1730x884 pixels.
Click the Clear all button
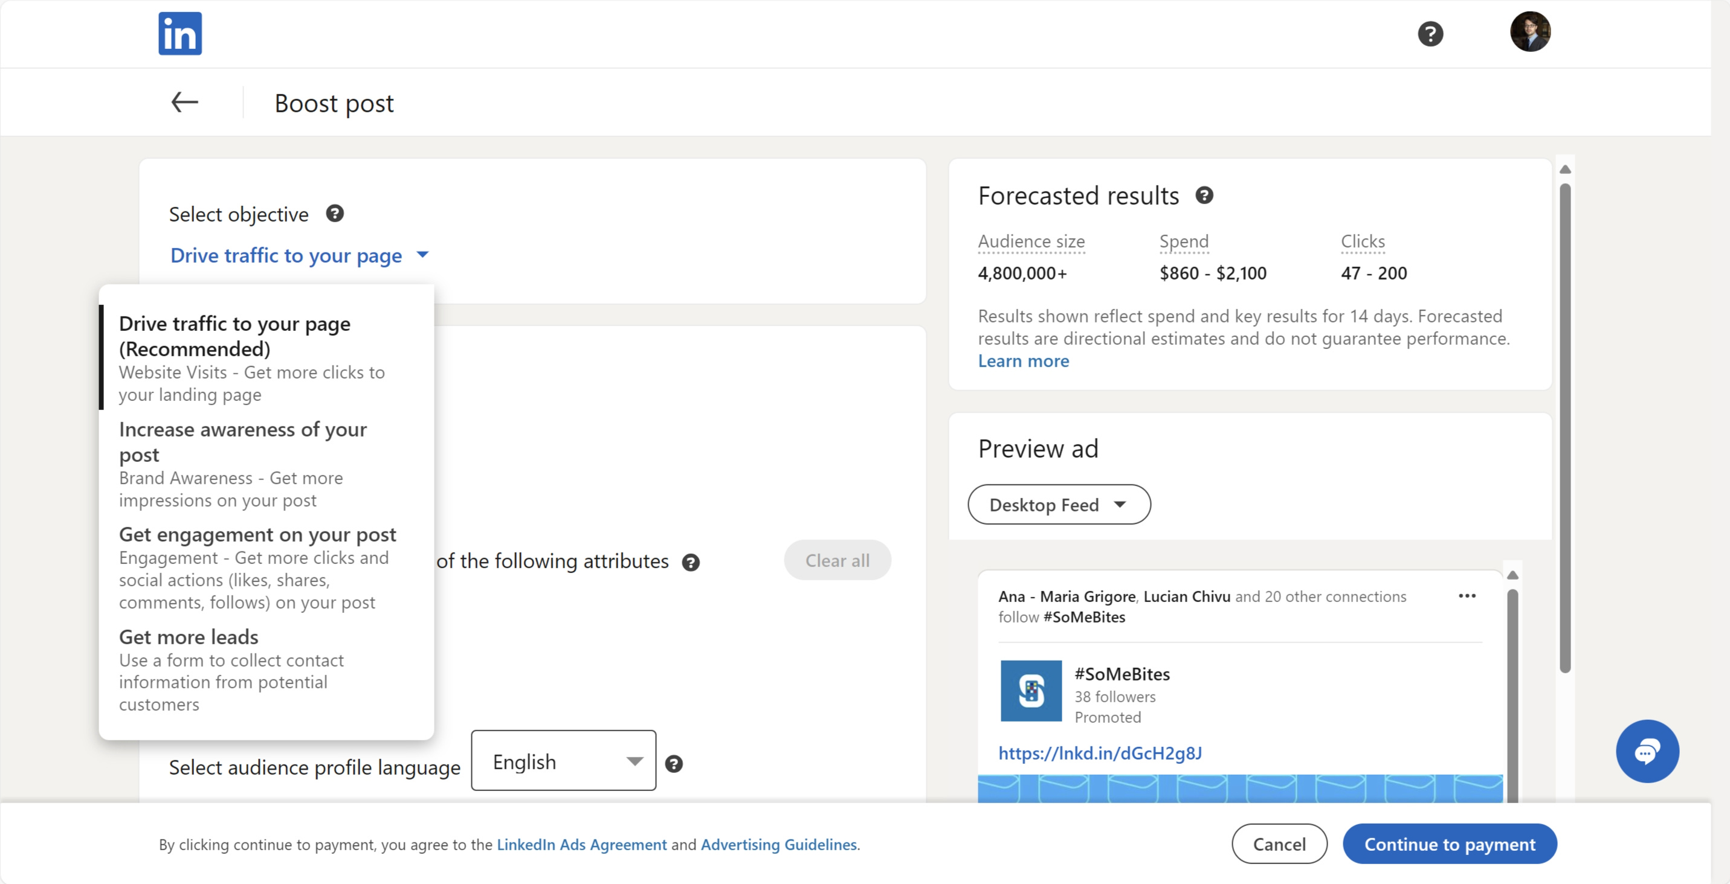(x=837, y=560)
